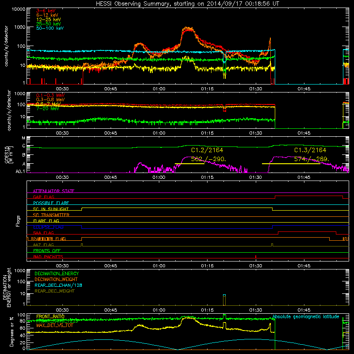Select the 562./-290. flare position text
The height and width of the screenshot is (354, 354).
point(208,159)
